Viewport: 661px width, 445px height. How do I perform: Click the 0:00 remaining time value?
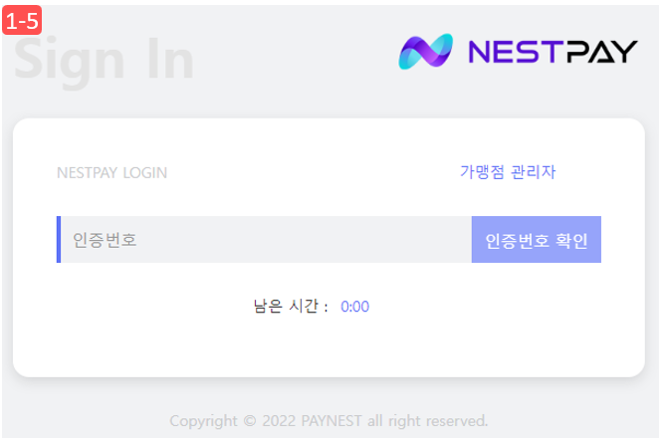point(355,307)
